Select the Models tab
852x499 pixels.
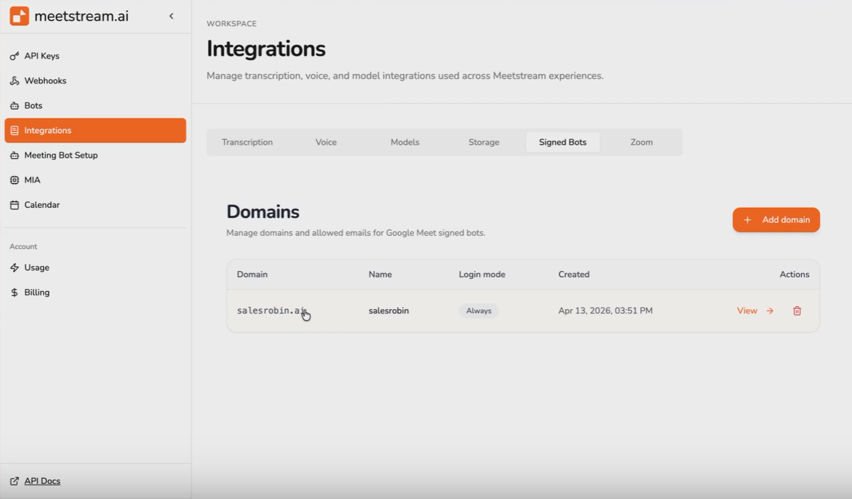[405, 142]
